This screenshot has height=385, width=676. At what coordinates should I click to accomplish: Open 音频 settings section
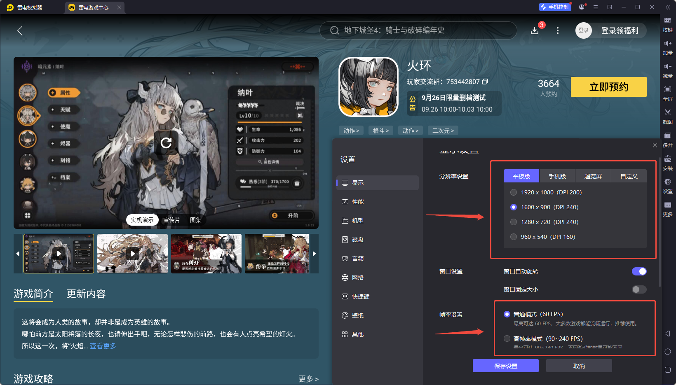[378, 259]
